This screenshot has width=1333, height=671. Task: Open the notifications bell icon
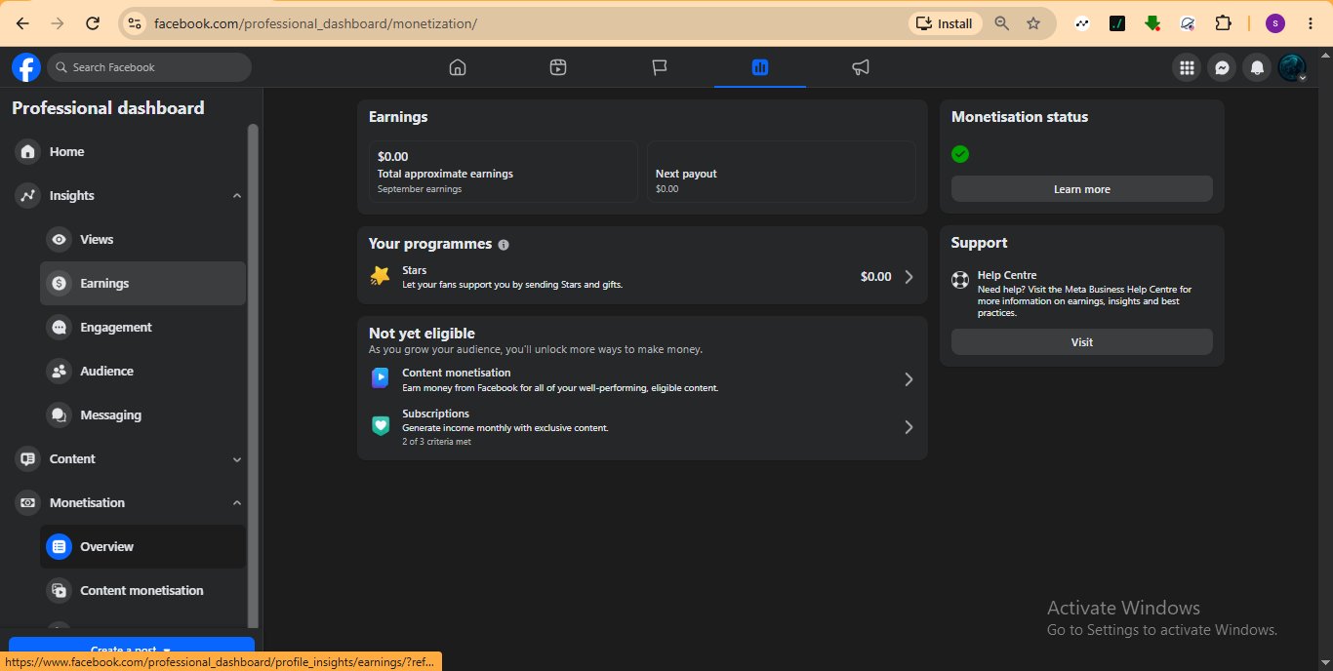[1257, 67]
